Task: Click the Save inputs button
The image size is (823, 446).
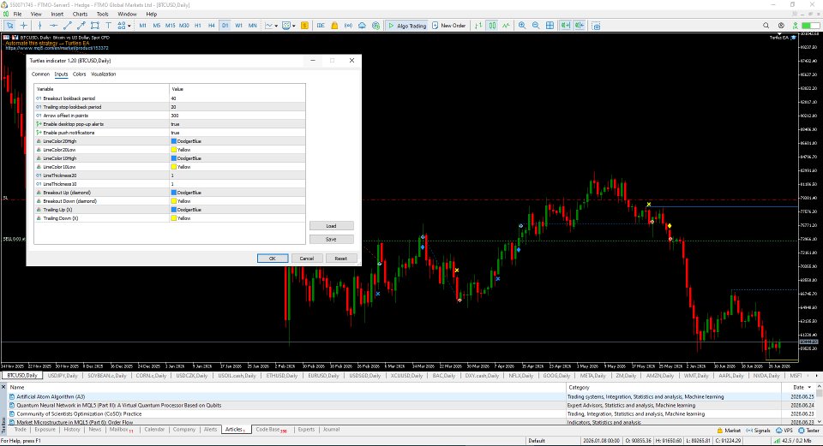Action: [x=331, y=239]
